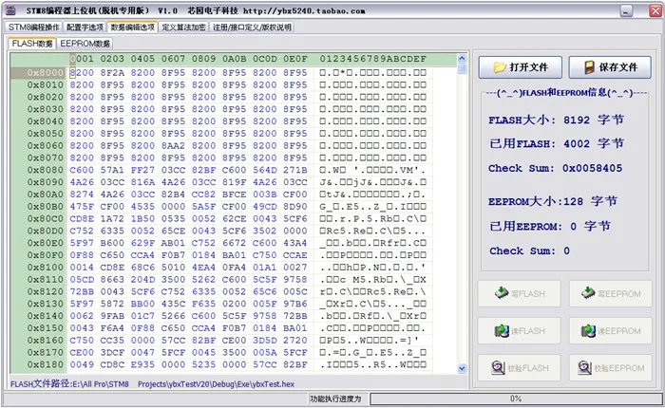Open the 配置字选项 tab
This screenshot has height=408, width=665.
[85, 28]
